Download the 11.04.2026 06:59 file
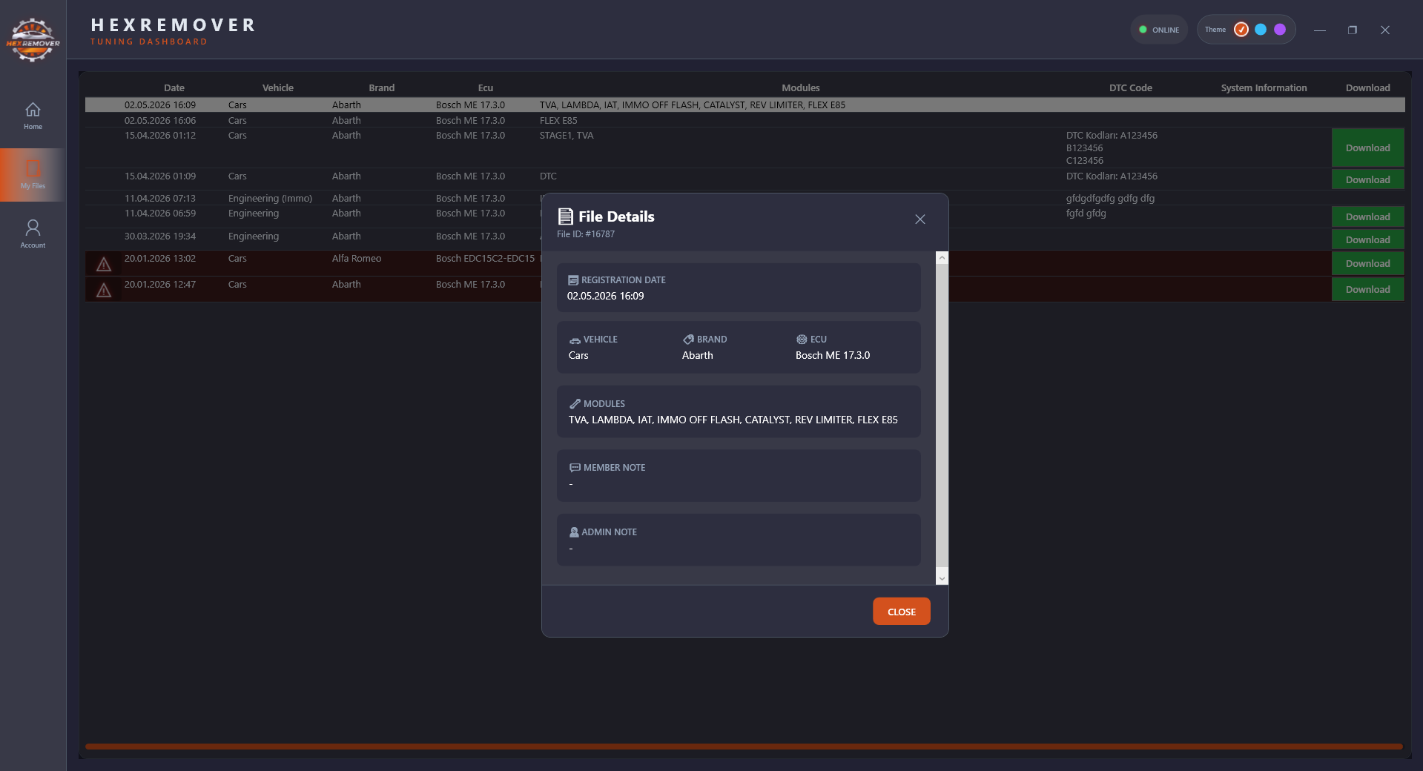The height and width of the screenshot is (771, 1423). (x=1367, y=216)
